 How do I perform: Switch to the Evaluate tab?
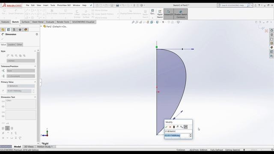[x=50, y=22]
